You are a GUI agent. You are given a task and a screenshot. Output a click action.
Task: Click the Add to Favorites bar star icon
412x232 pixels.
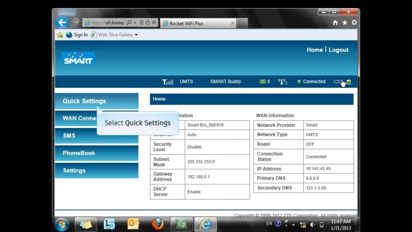[60, 35]
